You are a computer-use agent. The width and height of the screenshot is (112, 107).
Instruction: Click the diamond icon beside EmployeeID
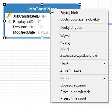tap(10, 21)
